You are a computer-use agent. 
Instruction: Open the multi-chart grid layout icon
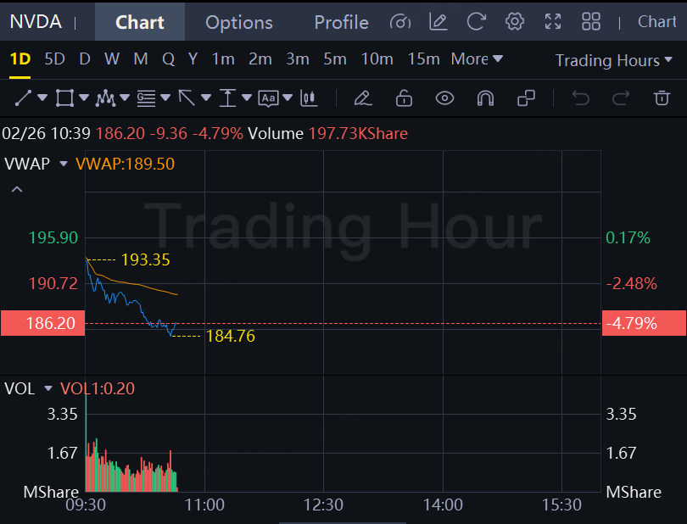pos(591,22)
